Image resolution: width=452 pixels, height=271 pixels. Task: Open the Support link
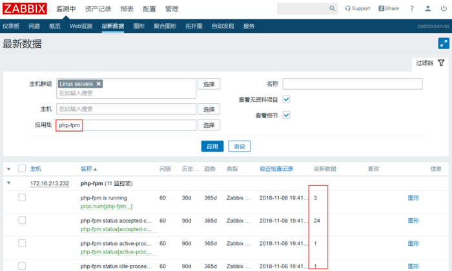pos(358,8)
